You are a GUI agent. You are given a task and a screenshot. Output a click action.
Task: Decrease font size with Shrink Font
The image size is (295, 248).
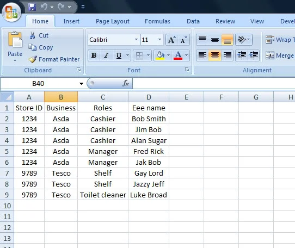pos(183,40)
